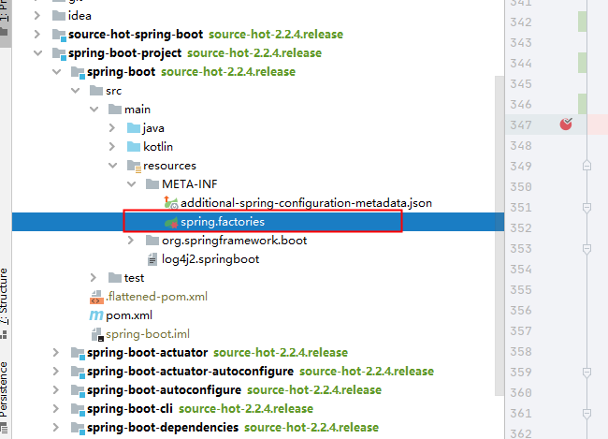Toggle the code fold marker at line 359
This screenshot has height=439, width=608.
point(586,372)
